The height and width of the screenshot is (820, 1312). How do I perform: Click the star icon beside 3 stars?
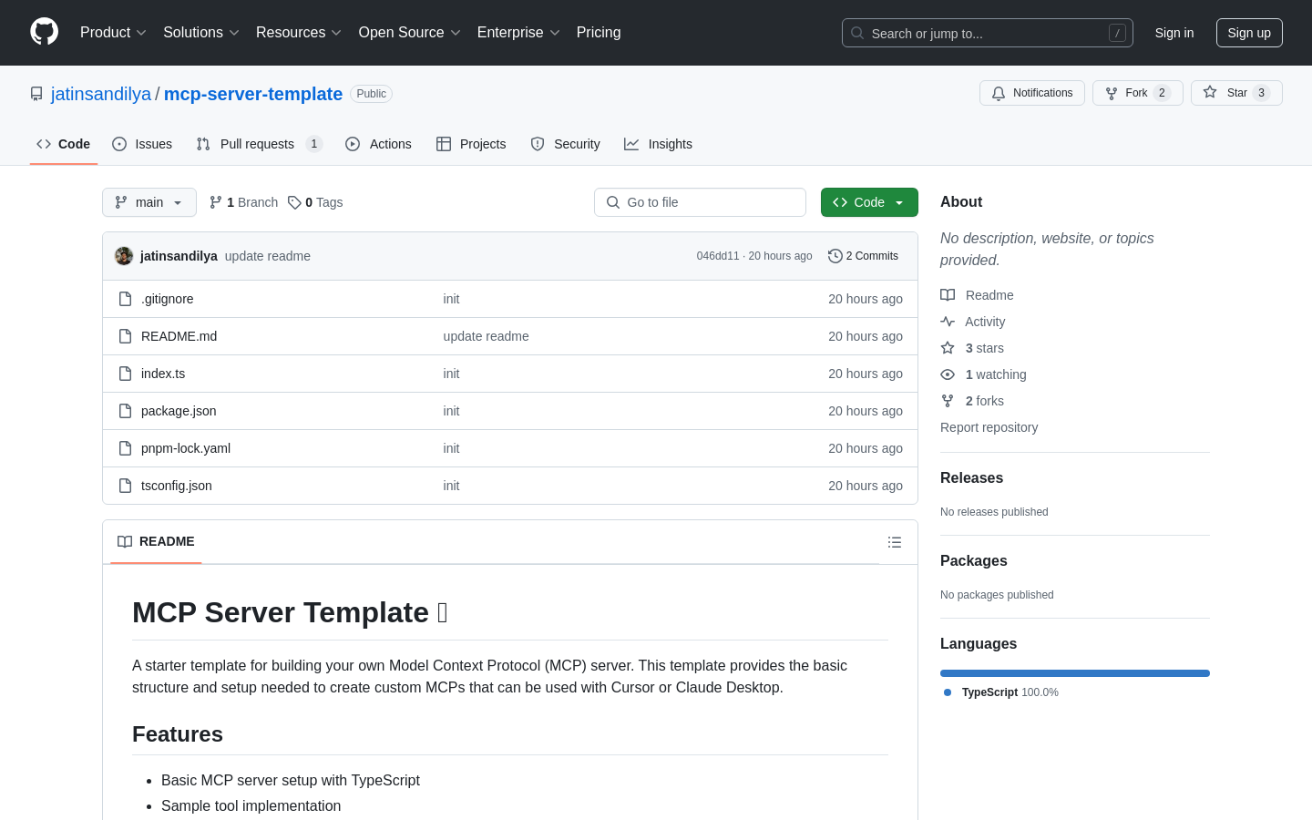[x=948, y=348]
